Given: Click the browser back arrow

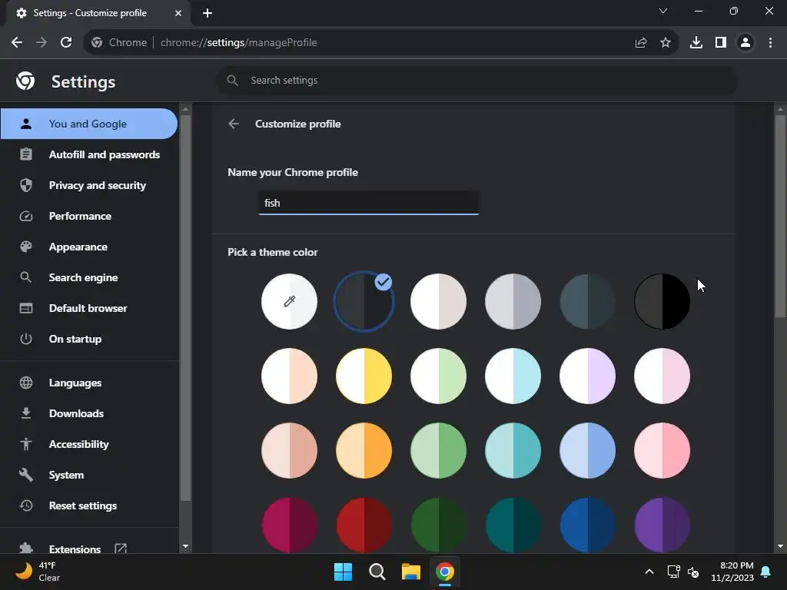Looking at the screenshot, I should (17, 43).
